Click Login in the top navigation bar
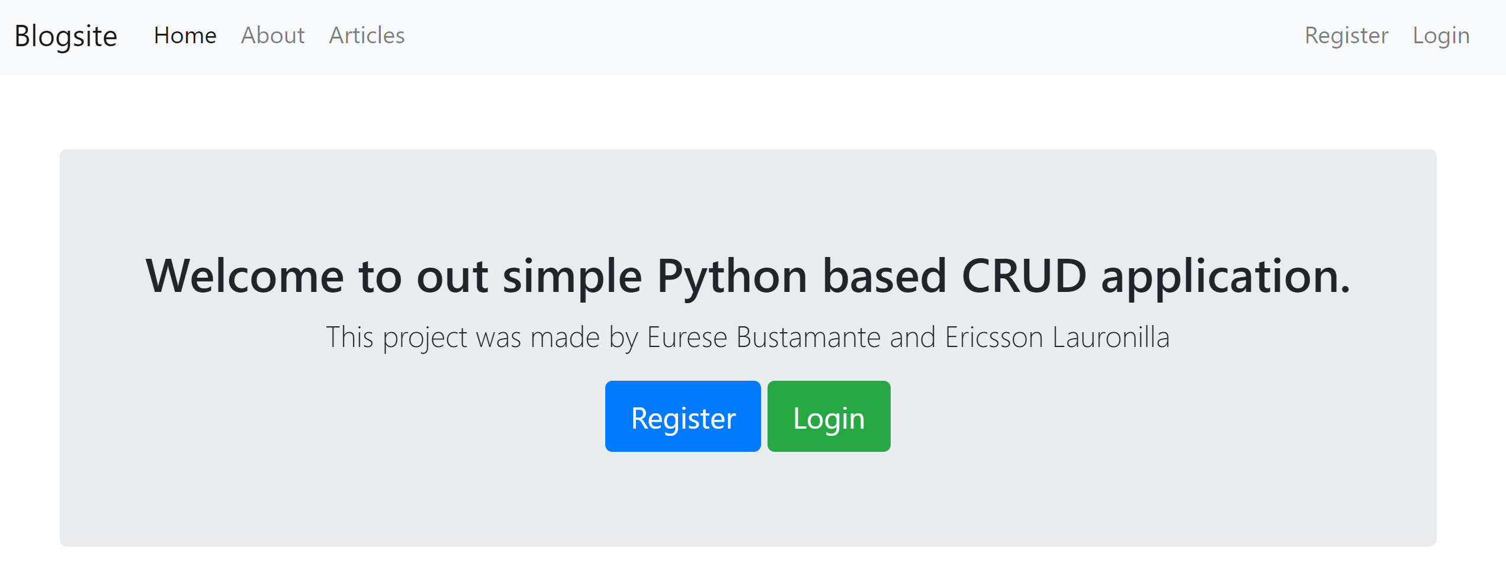This screenshot has height=588, width=1506. pyautogui.click(x=1441, y=36)
